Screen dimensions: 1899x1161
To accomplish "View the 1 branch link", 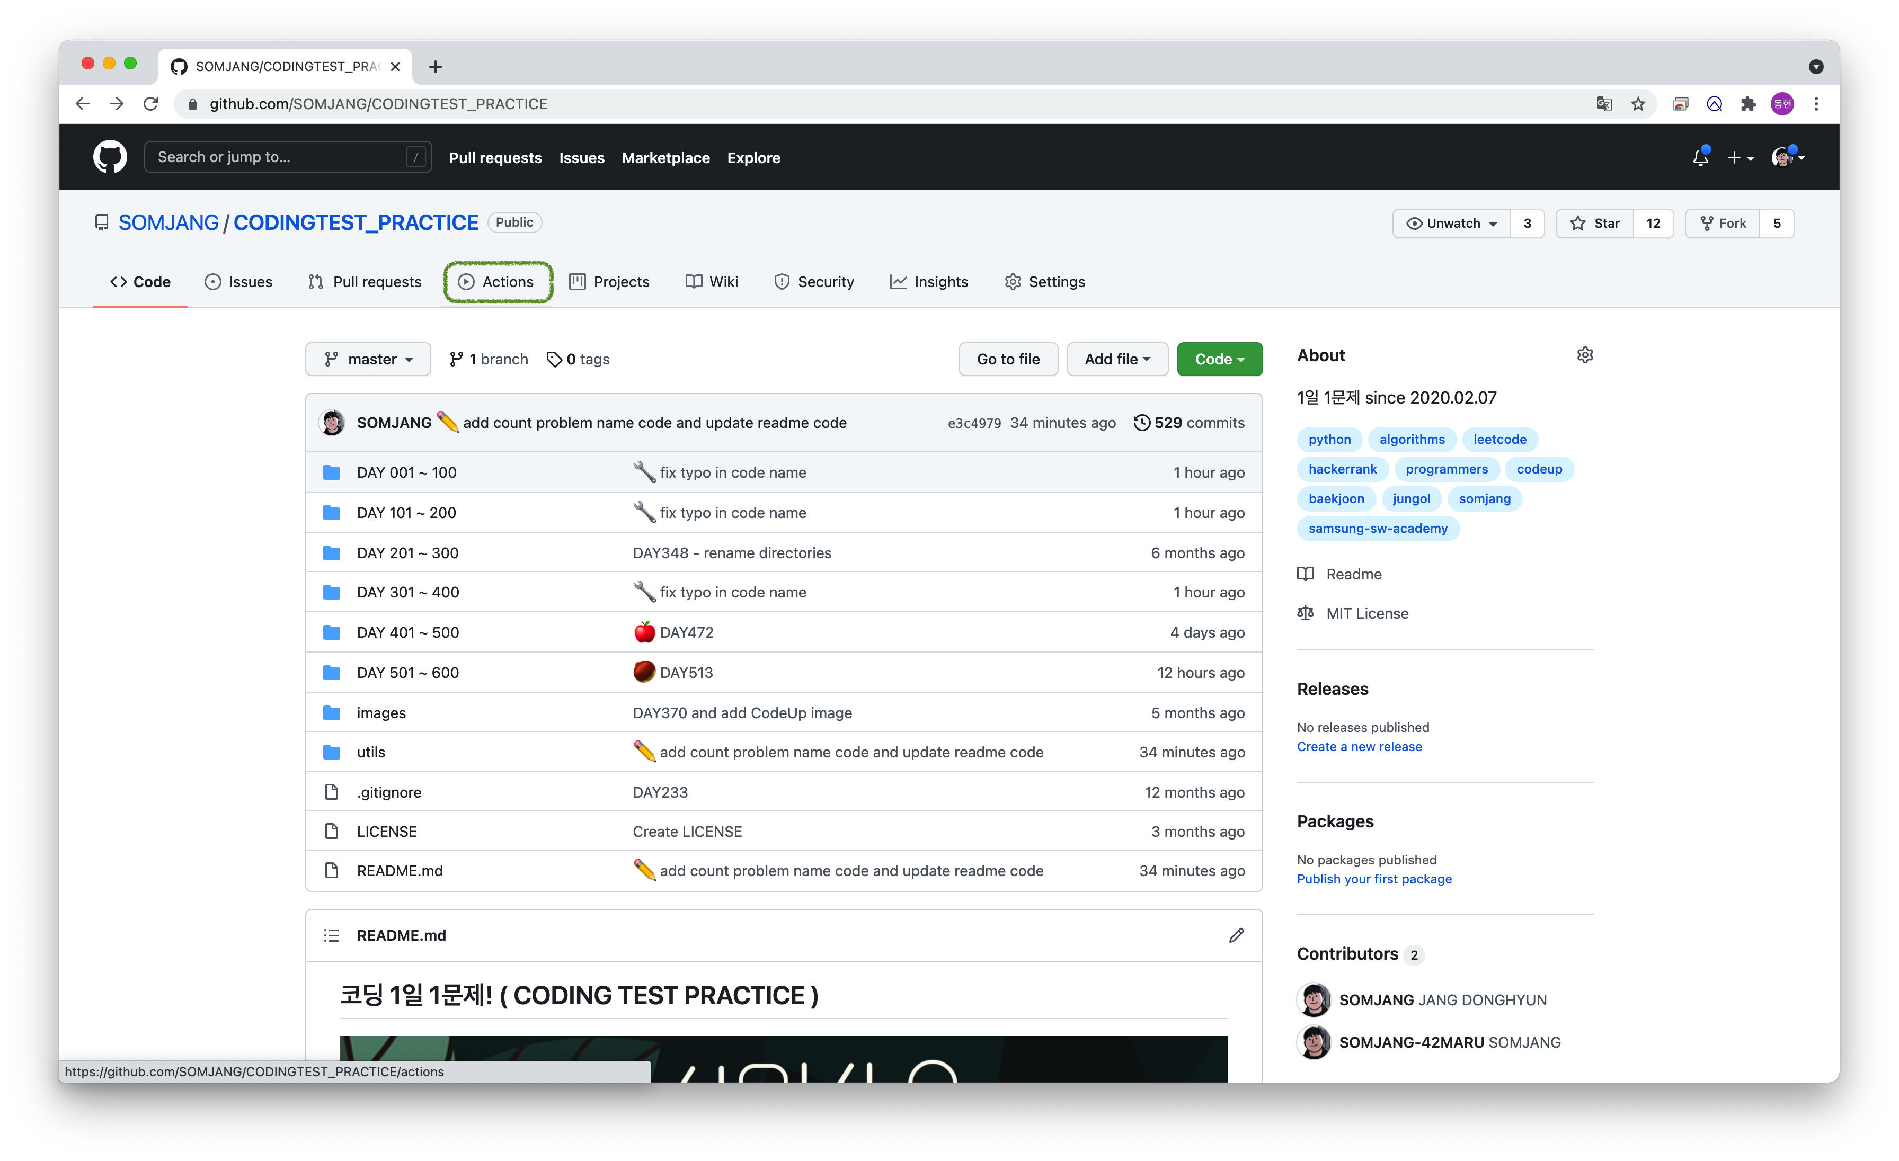I will pos(489,359).
